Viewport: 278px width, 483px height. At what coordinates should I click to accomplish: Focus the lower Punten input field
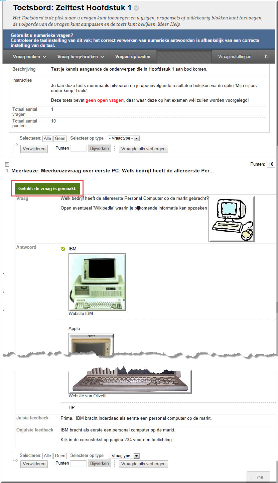coord(79,464)
